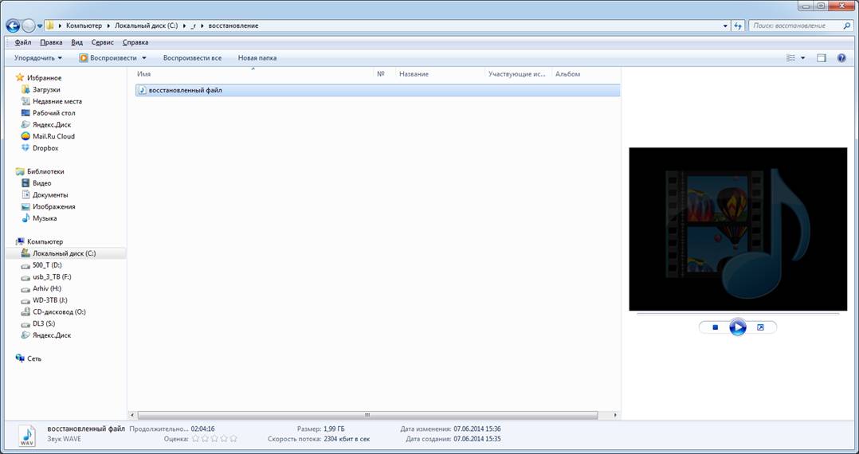The height and width of the screenshot is (454, 859).
Task: Play the file in preview pane
Action: tap(737, 327)
